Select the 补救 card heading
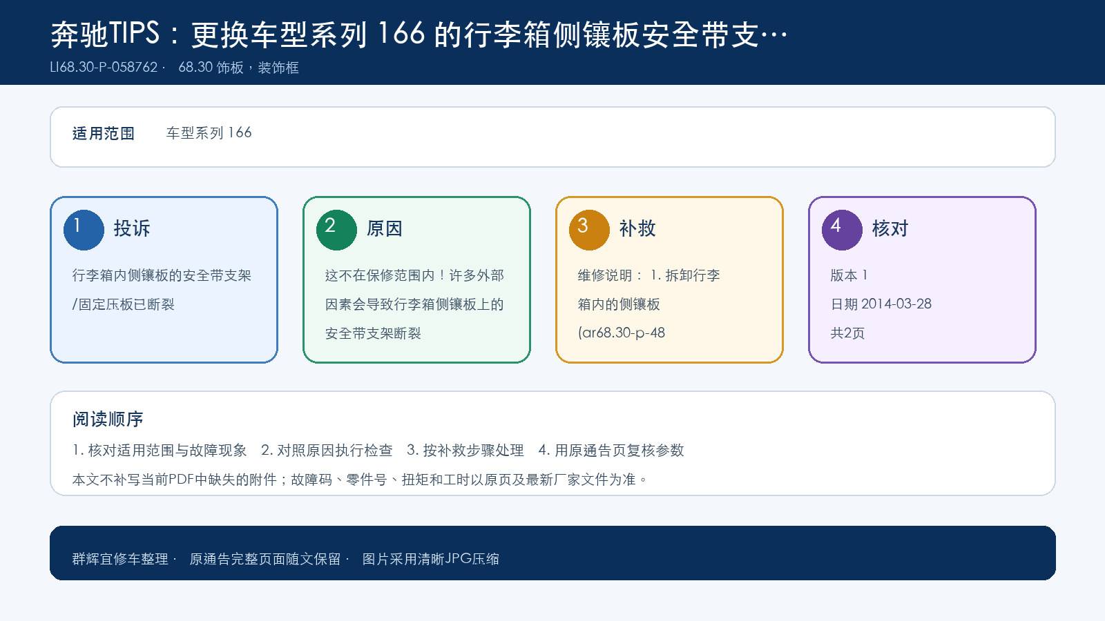 point(637,228)
